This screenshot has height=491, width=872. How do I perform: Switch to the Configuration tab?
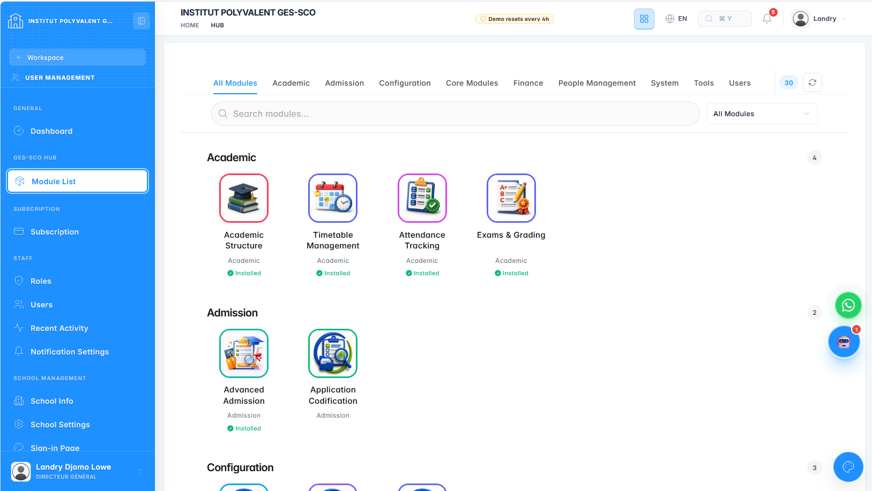pyautogui.click(x=405, y=83)
